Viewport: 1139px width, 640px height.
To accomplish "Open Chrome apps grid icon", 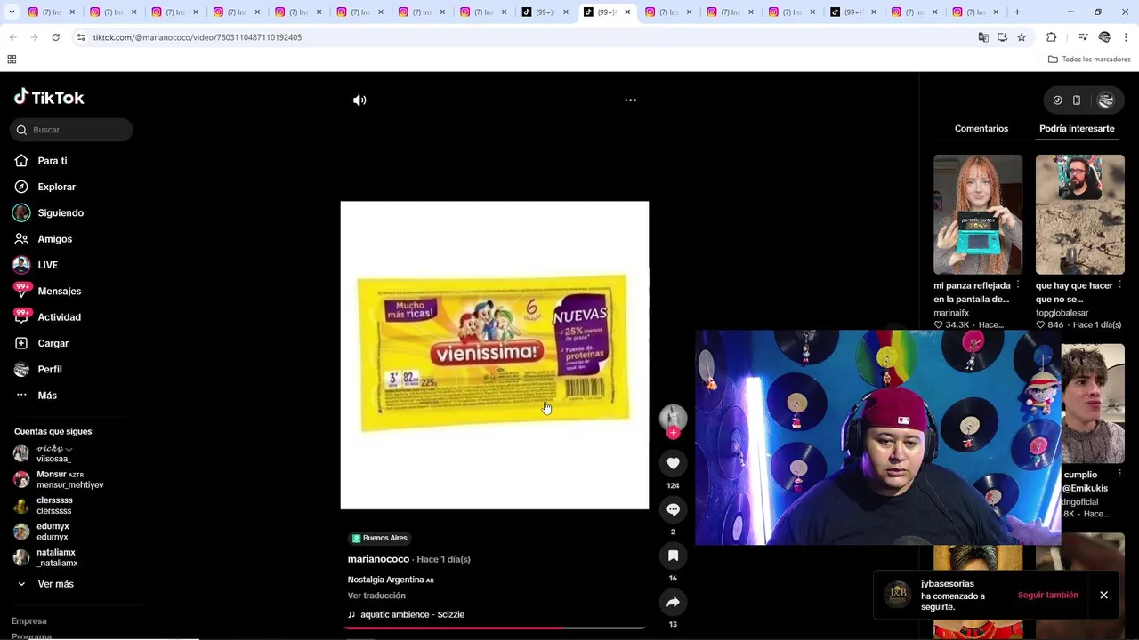I will 12,60.
